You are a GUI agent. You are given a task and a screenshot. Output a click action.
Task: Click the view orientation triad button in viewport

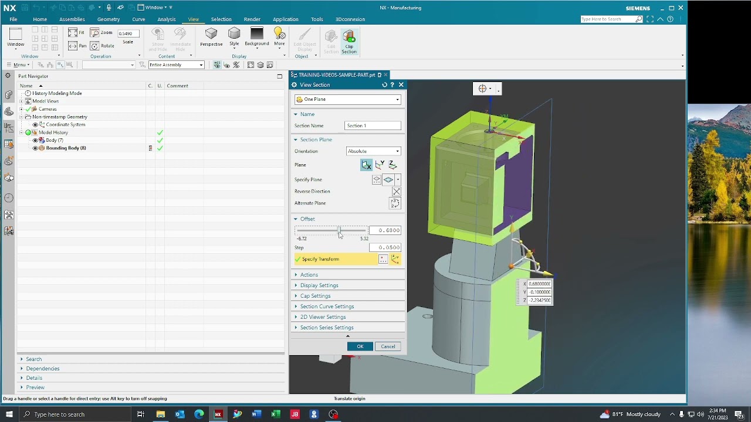pos(483,89)
